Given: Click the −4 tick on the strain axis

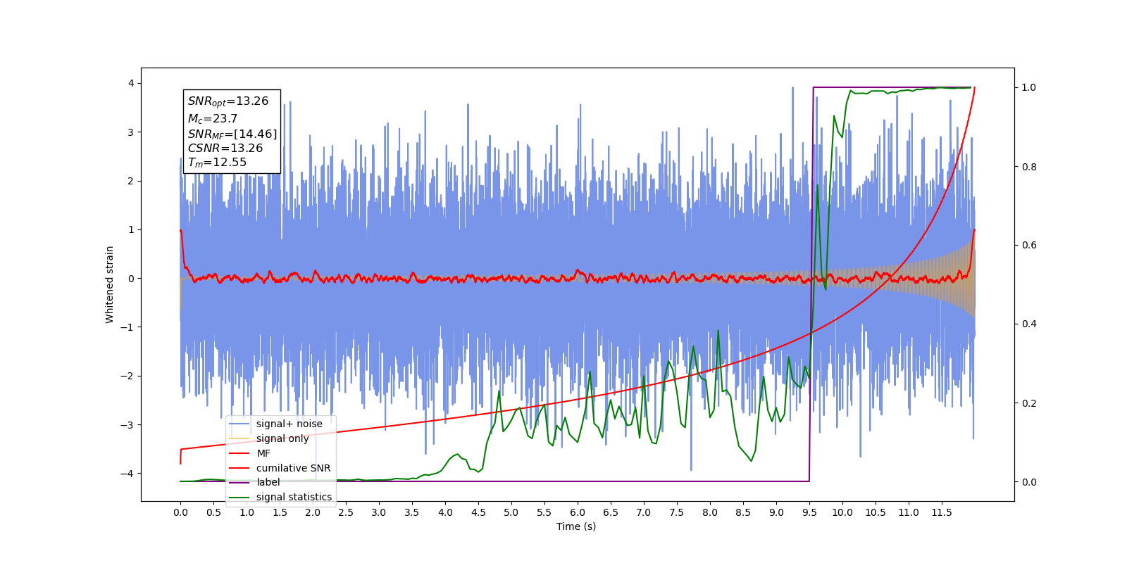Looking at the screenshot, I should pyautogui.click(x=127, y=474).
